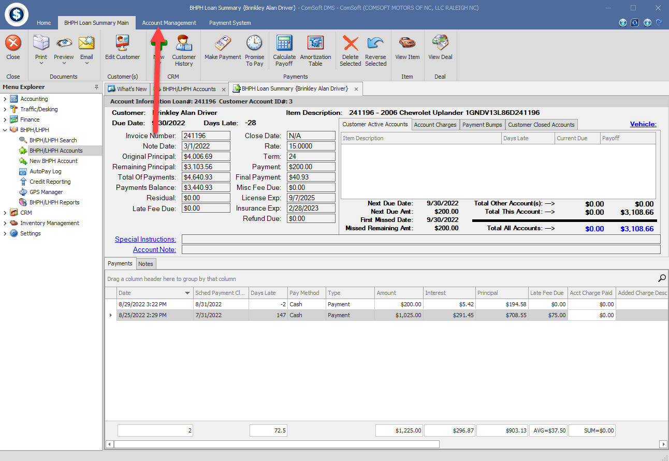Click the Vehicle link
669x461 pixels.
click(x=643, y=124)
